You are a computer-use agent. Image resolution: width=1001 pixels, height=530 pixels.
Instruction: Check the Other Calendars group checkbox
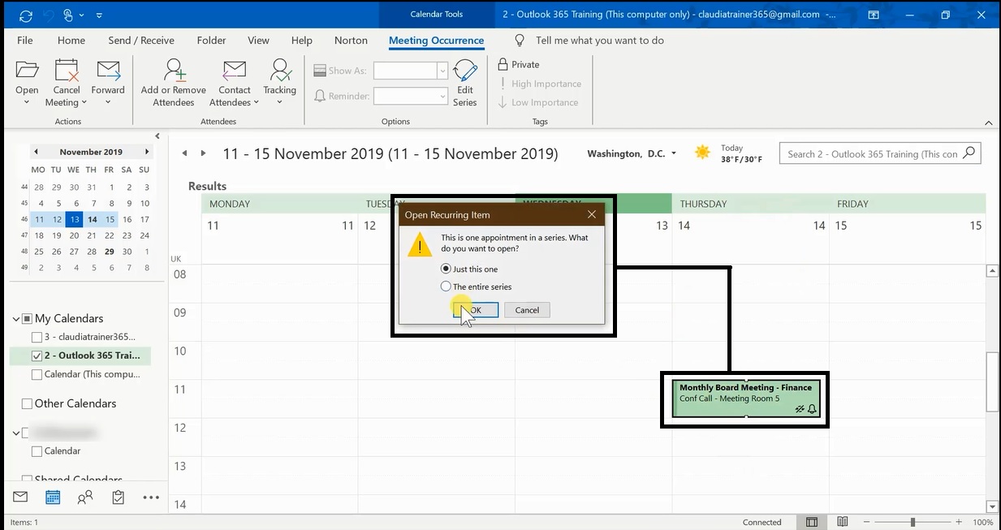coord(27,403)
